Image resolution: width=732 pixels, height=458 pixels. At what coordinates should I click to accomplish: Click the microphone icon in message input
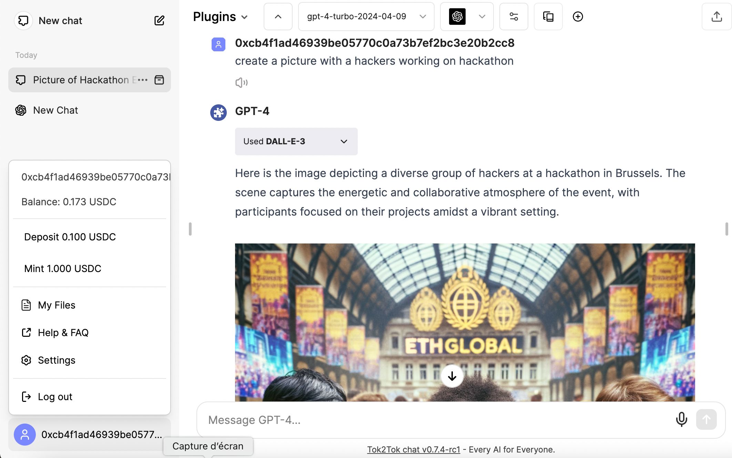[x=681, y=419]
